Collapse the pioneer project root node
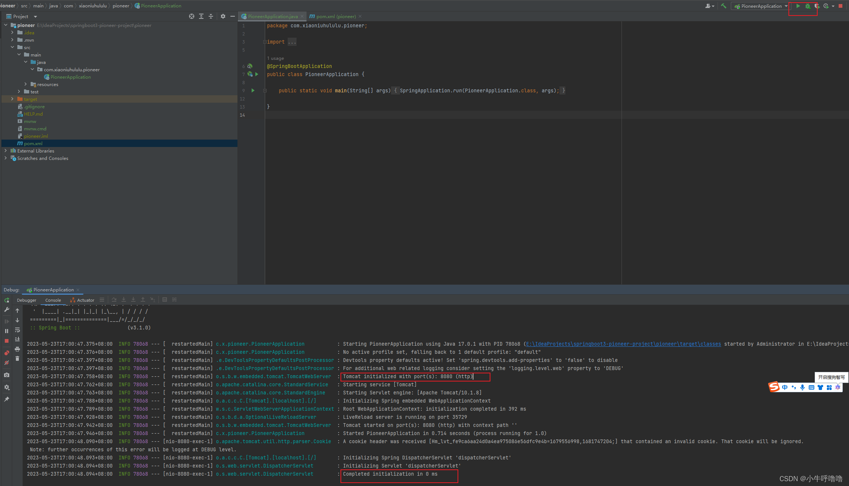 (6, 25)
